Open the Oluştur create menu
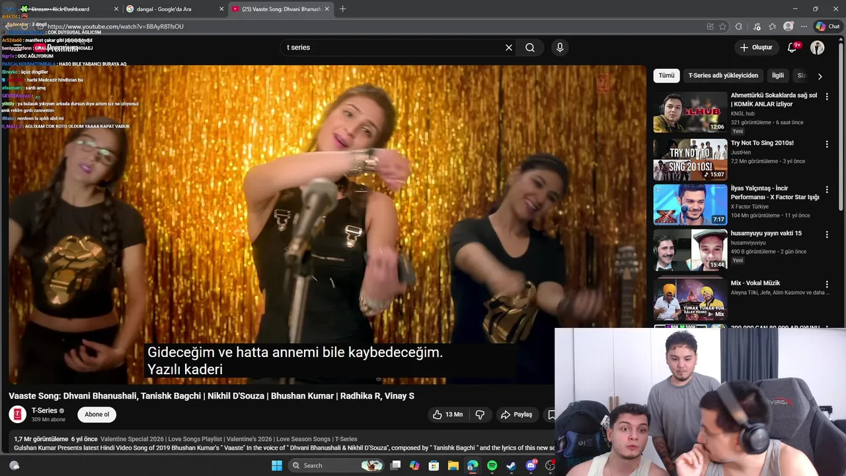The height and width of the screenshot is (476, 846). point(756,48)
